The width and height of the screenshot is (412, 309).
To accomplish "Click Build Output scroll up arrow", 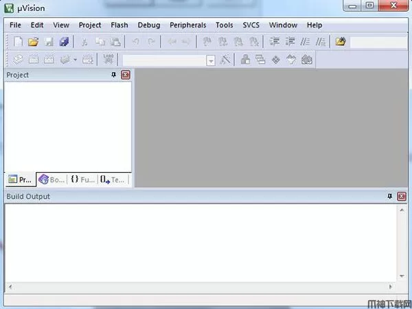I will [x=402, y=210].
